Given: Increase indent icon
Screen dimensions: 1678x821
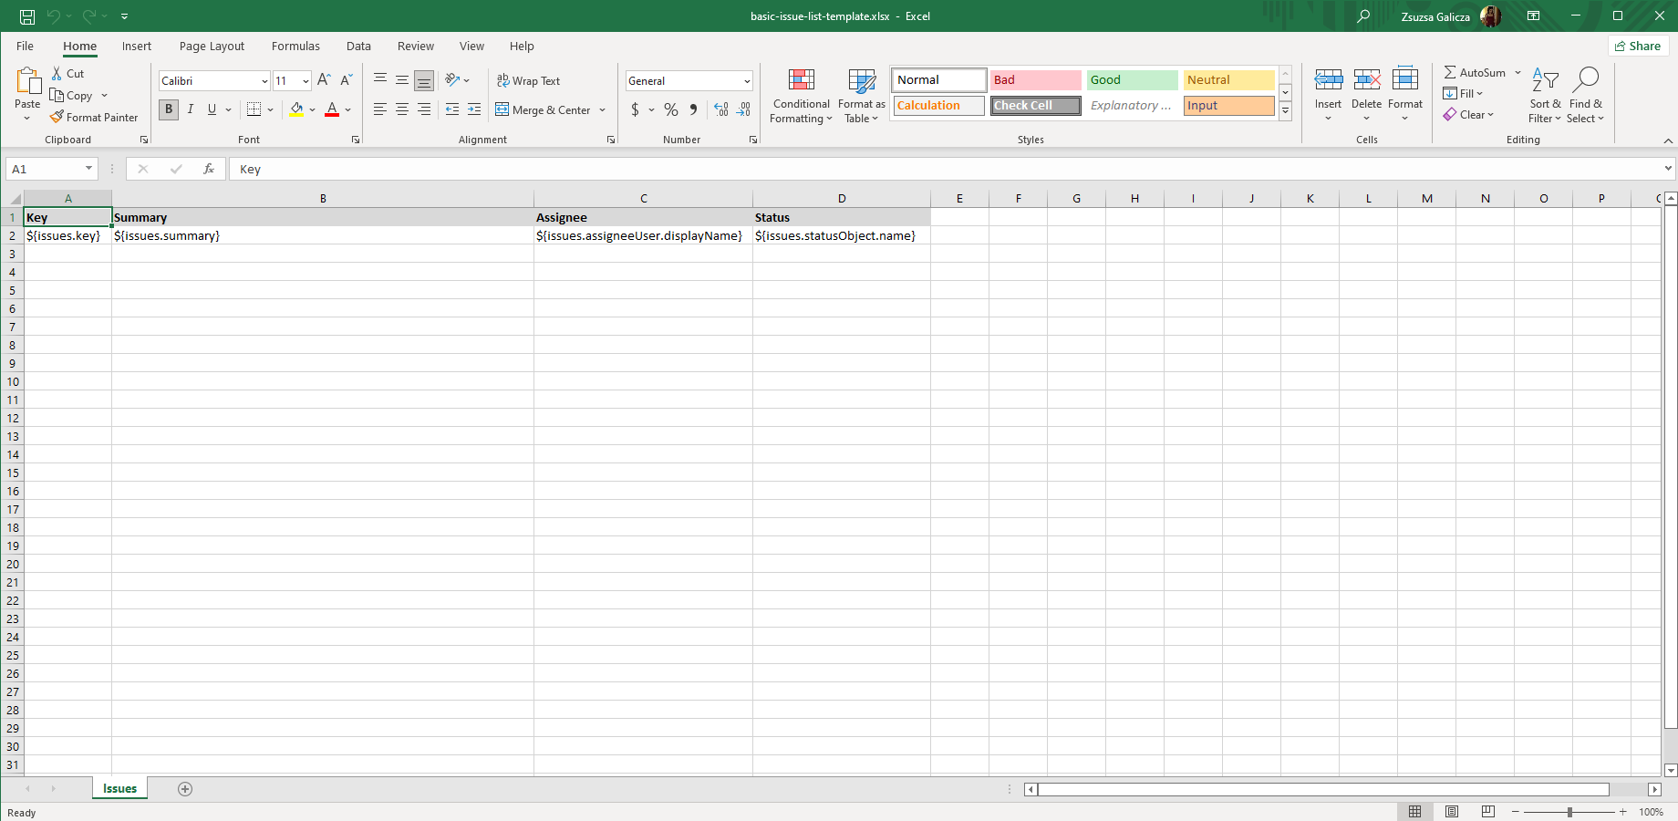Looking at the screenshot, I should [474, 109].
